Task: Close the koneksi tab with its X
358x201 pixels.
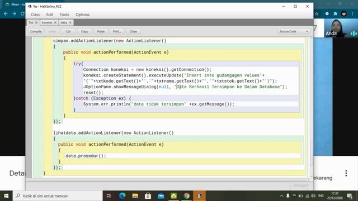Action: [55, 22]
